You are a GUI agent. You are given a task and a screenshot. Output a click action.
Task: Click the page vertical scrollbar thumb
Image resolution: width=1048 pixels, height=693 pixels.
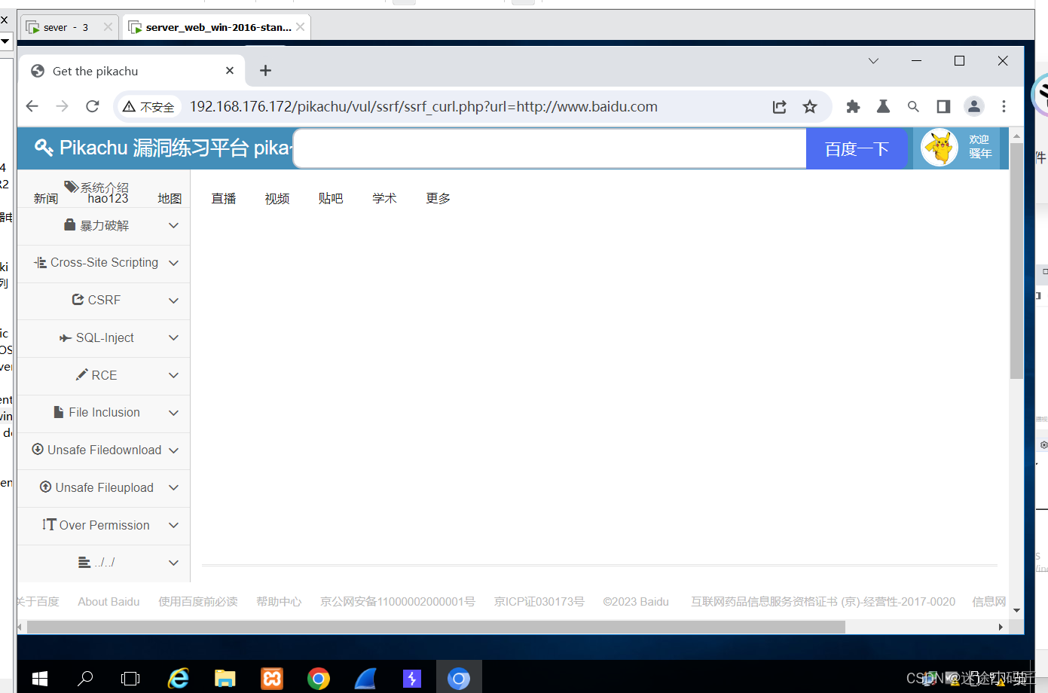tap(1016, 261)
